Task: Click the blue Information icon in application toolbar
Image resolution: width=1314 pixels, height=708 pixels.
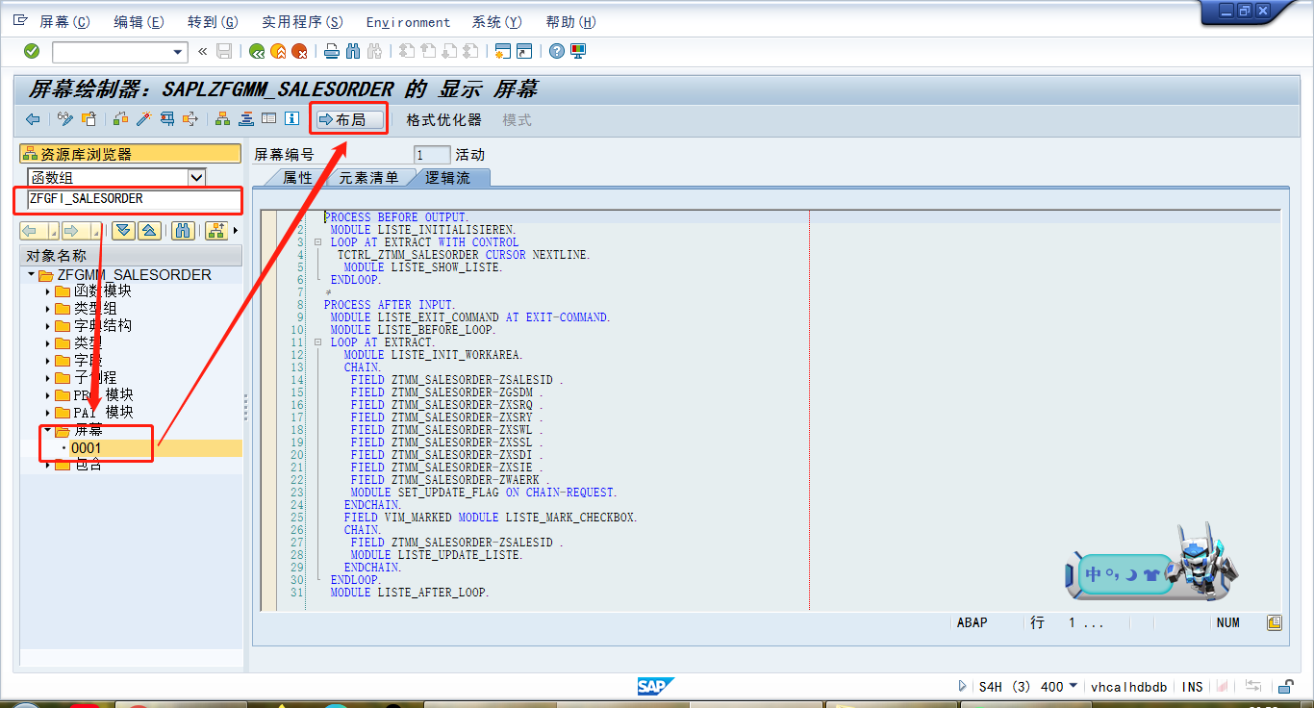Action: 291,119
